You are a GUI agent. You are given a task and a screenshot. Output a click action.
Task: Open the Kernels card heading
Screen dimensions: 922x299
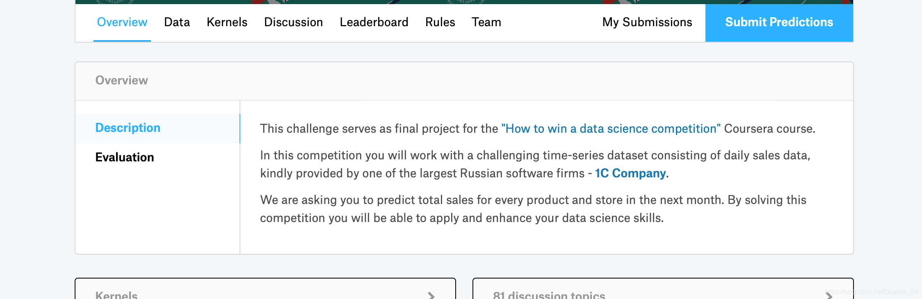pyautogui.click(x=116, y=295)
